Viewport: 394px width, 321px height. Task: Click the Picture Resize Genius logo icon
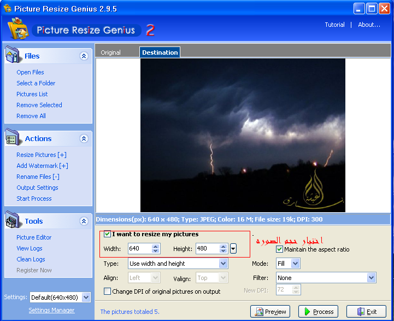(18, 28)
